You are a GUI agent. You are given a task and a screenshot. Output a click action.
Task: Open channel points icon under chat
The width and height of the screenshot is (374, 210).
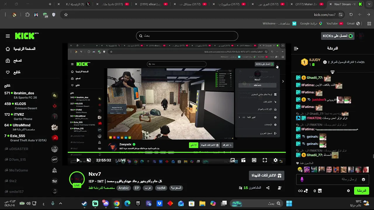[306, 191]
